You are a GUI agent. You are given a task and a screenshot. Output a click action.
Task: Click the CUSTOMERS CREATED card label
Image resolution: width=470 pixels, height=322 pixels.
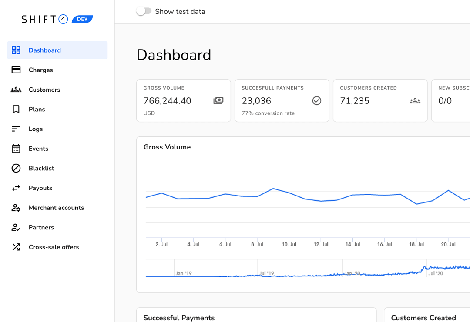pos(369,88)
